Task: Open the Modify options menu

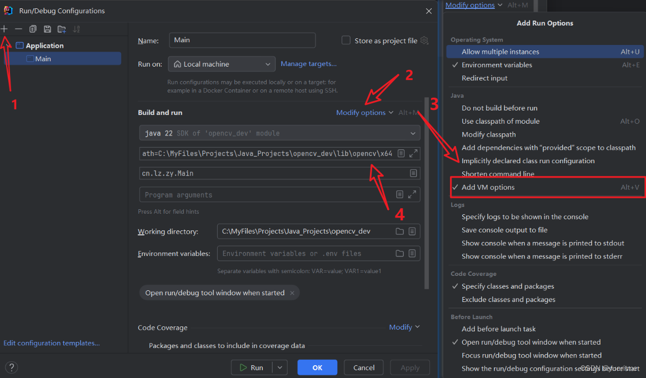Action: pos(361,112)
